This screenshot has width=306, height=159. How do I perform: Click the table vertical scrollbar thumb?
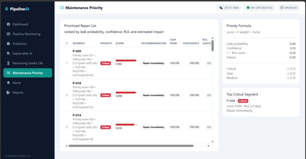(213, 46)
